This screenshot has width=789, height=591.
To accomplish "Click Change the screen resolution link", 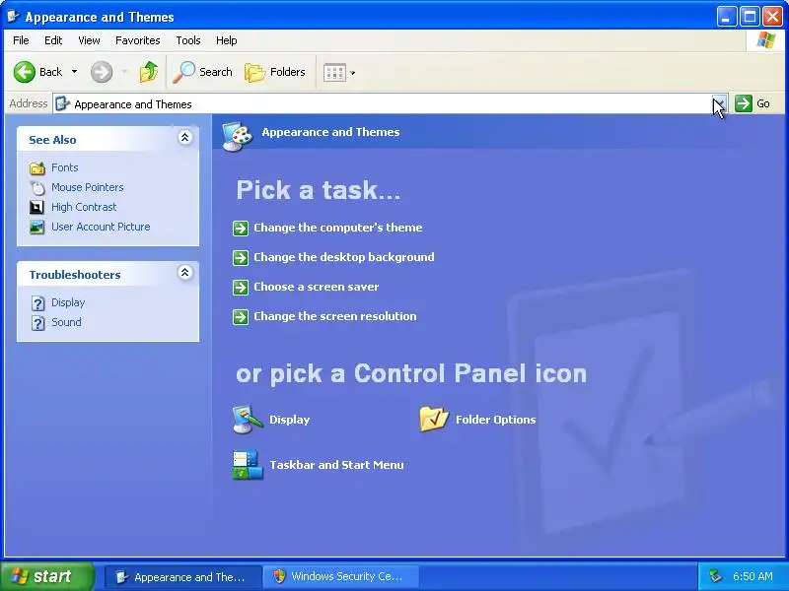I will click(x=335, y=316).
